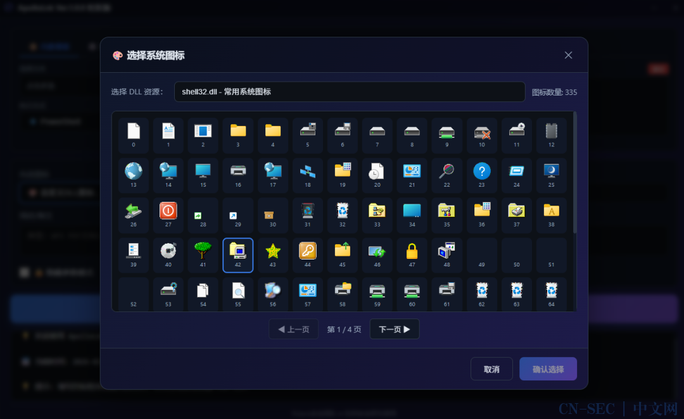Select the folder with grid icon 19

(343, 175)
